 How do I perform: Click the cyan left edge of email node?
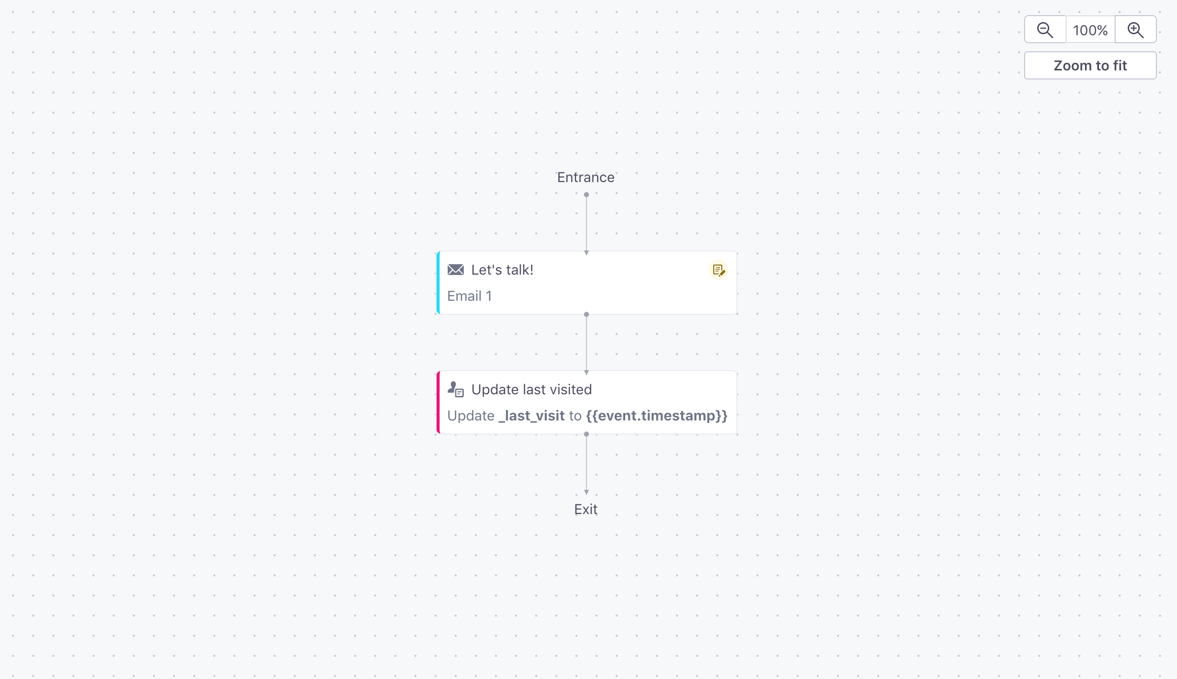point(438,283)
